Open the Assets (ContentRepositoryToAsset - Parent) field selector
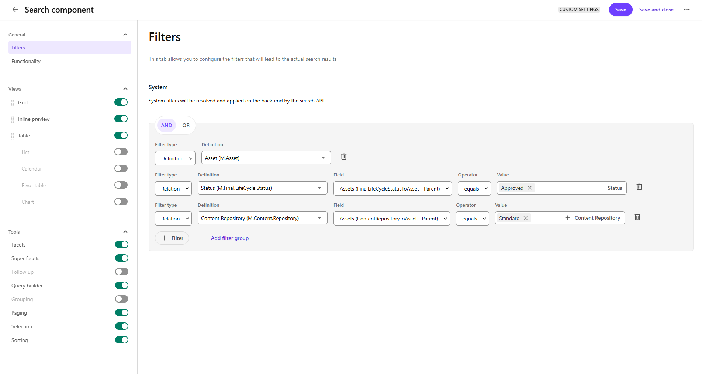Image resolution: width=702 pixels, height=374 pixels. tap(391, 218)
